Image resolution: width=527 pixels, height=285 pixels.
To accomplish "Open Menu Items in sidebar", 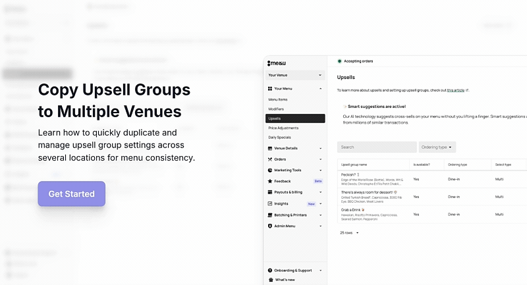I will pos(278,99).
